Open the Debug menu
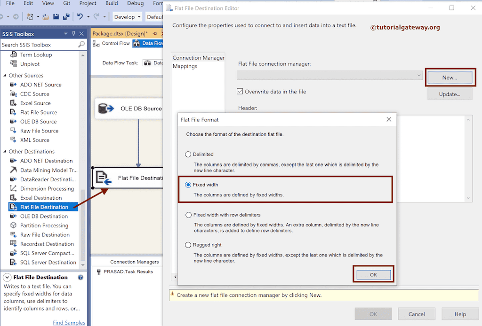 coord(135,3)
